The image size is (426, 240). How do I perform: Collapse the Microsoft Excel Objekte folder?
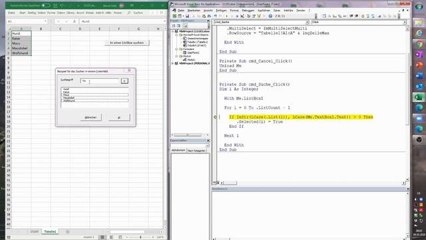coord(176,35)
